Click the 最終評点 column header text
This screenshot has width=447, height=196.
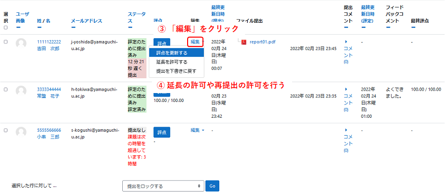click(420, 21)
